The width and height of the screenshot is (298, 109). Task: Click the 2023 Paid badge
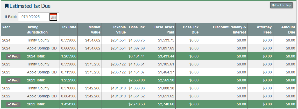click(13, 80)
